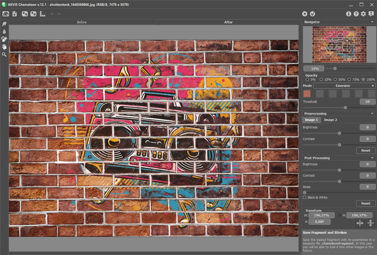
Task: Click the 15% zoom value field
Action: [314, 69]
